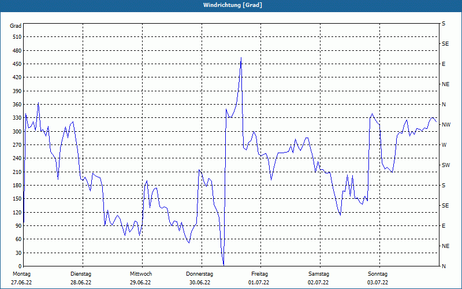This screenshot has width=462, height=289.
Task: Pick the 120 tick label
Action: tap(17, 212)
